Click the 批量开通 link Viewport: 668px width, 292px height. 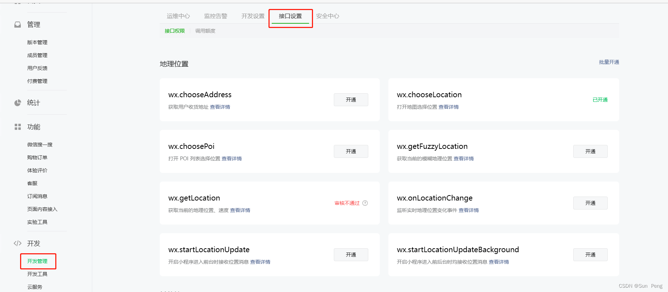coord(609,62)
